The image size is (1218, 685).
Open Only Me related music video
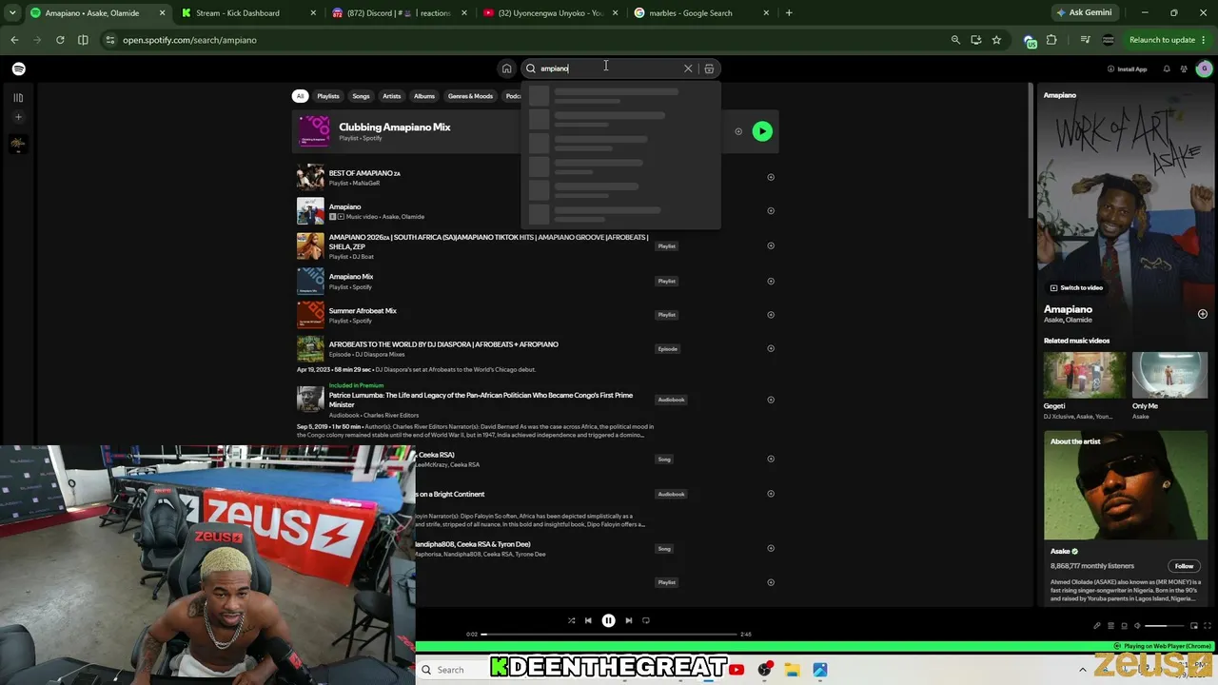[x=1169, y=375]
